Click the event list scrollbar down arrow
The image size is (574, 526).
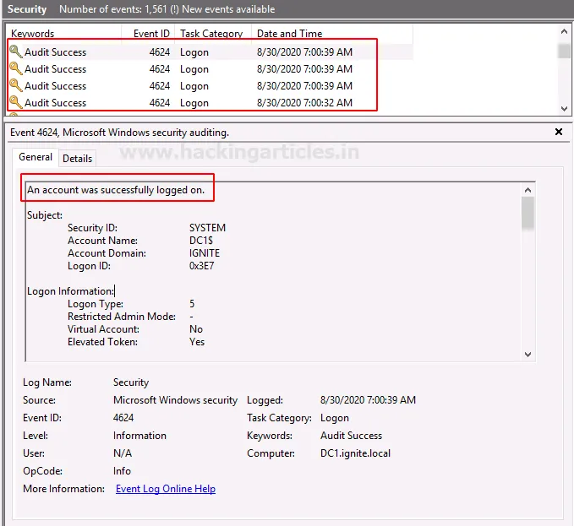(x=565, y=109)
